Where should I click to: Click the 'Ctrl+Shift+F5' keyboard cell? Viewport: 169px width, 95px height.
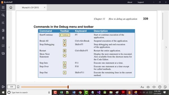click(81, 50)
